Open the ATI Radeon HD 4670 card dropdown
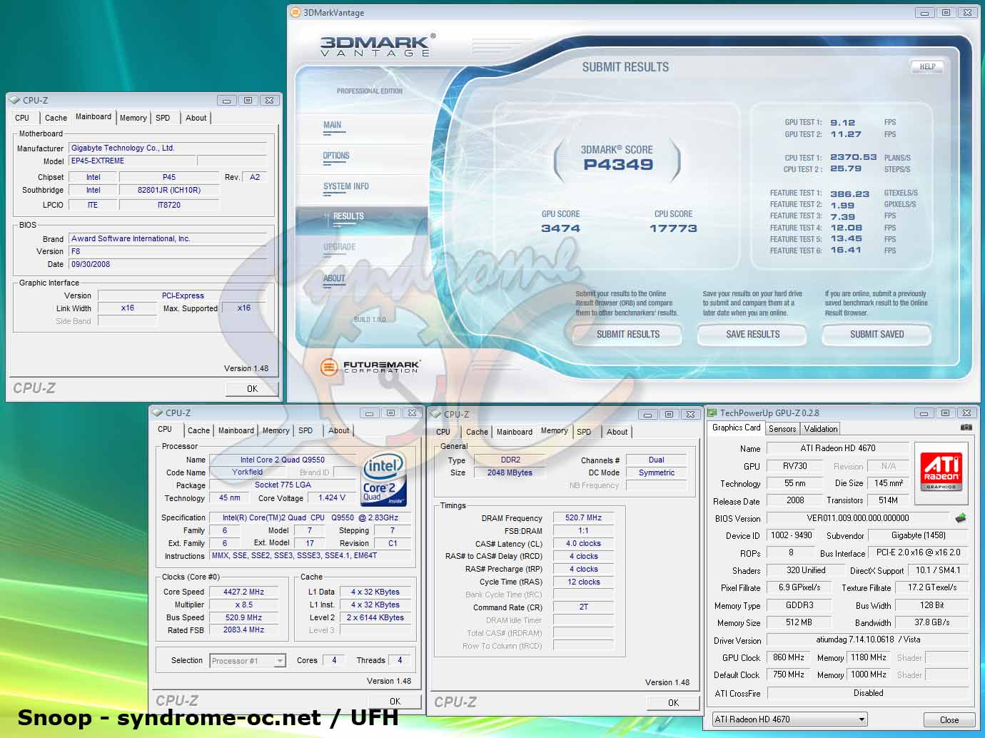This screenshot has height=738, width=985. (x=789, y=719)
